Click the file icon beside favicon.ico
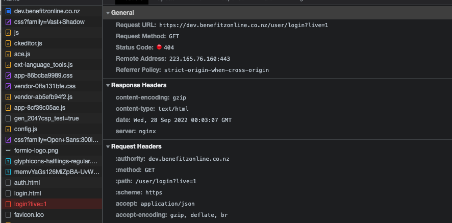452x223 pixels. (x=8, y=215)
